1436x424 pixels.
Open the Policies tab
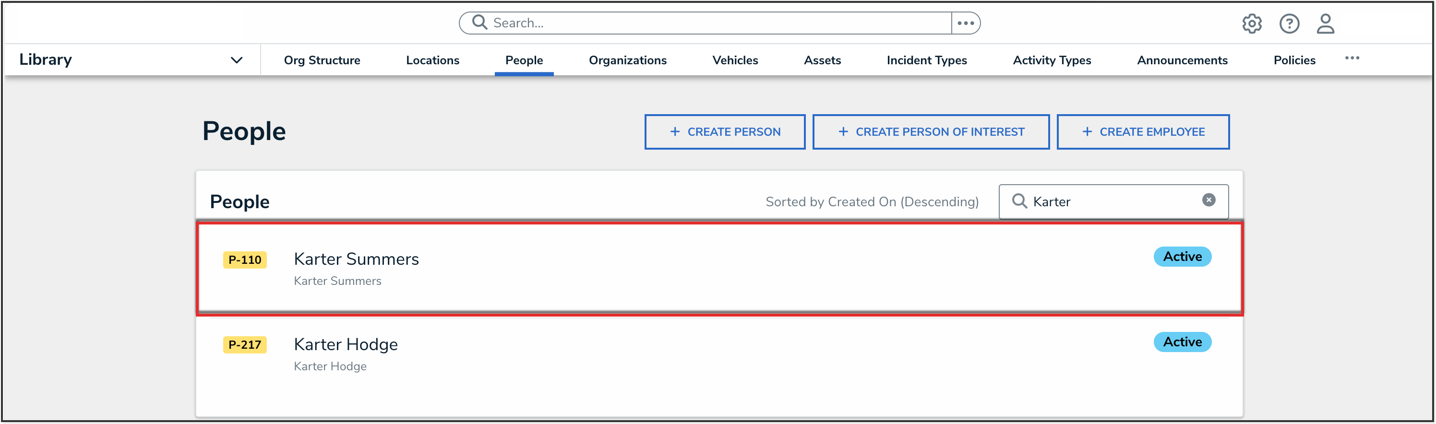pos(1294,60)
